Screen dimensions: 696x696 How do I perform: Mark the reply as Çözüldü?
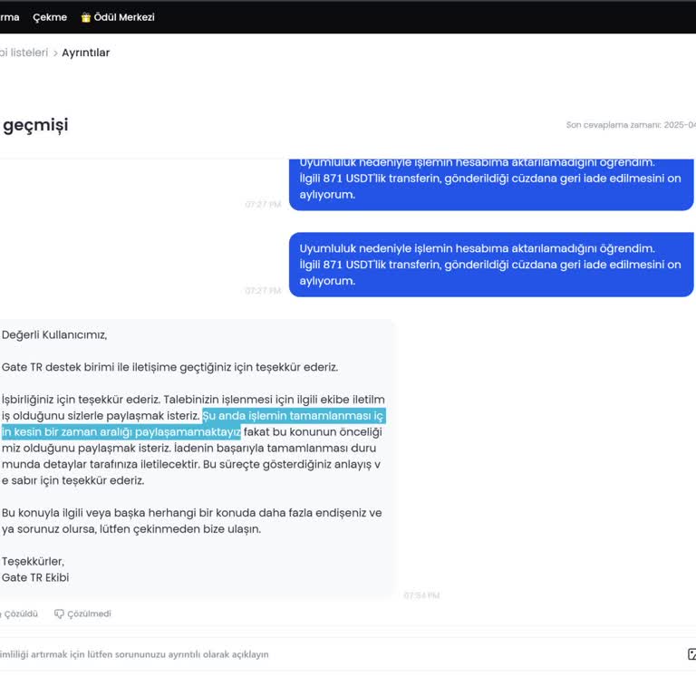[19, 614]
